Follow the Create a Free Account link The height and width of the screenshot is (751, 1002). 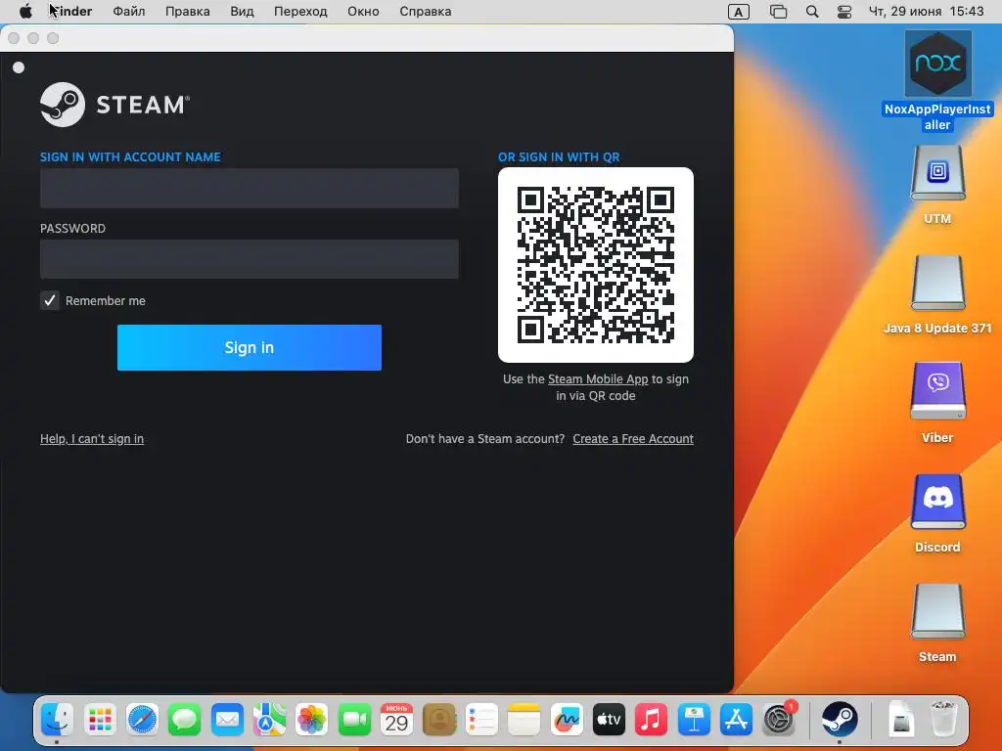(633, 439)
